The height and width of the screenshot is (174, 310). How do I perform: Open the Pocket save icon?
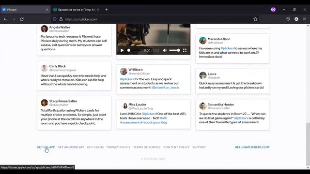288,19
